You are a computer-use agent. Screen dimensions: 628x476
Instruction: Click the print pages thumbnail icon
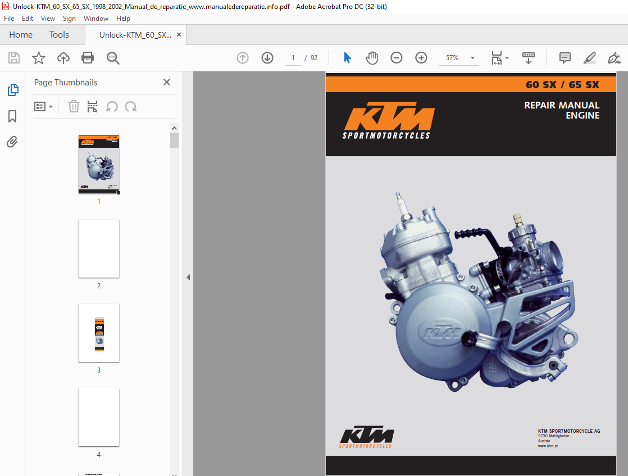pos(93,107)
